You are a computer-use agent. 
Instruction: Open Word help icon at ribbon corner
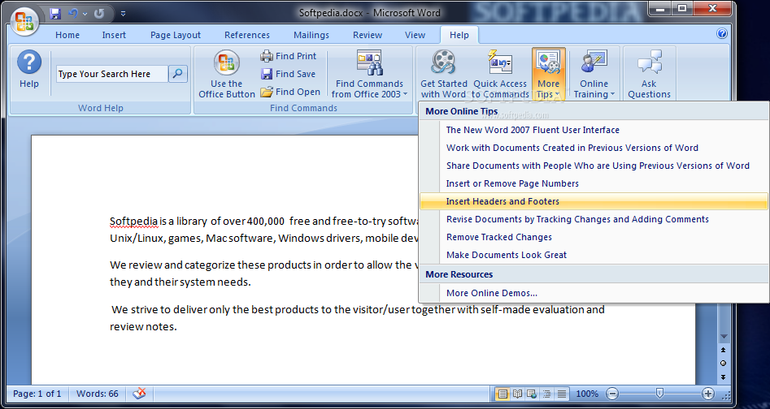click(721, 33)
